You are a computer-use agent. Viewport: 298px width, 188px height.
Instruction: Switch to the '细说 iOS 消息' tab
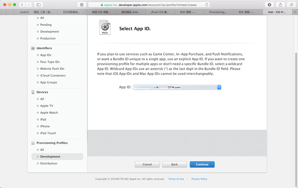pyautogui.click(x=101, y=12)
